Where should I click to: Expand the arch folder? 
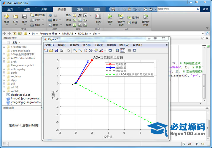coord(4,61)
